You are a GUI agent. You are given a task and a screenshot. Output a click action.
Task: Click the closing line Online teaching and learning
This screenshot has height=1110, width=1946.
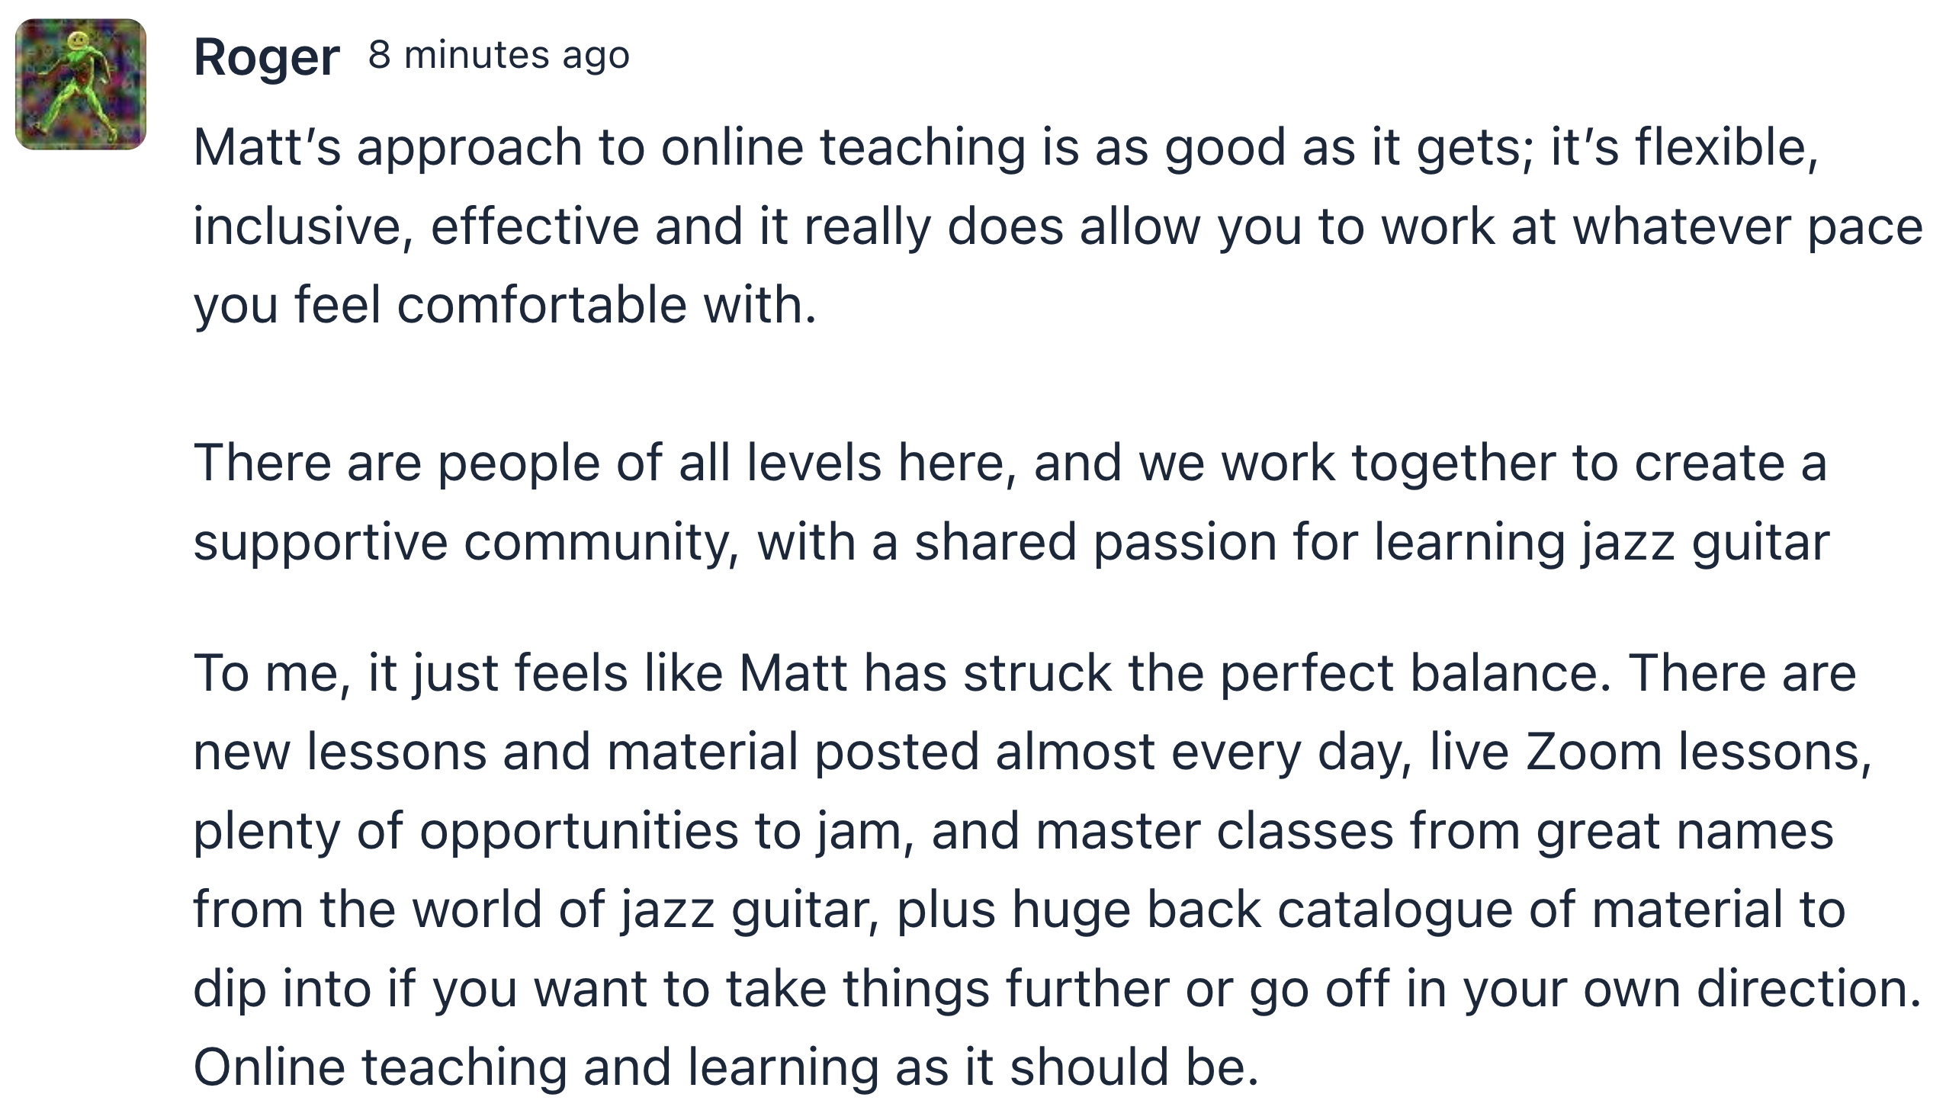click(726, 1067)
